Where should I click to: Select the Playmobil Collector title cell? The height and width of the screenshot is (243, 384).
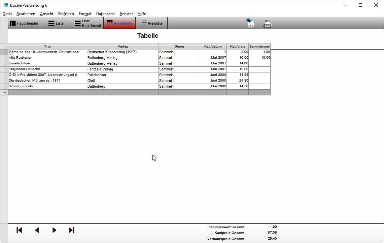[47, 69]
